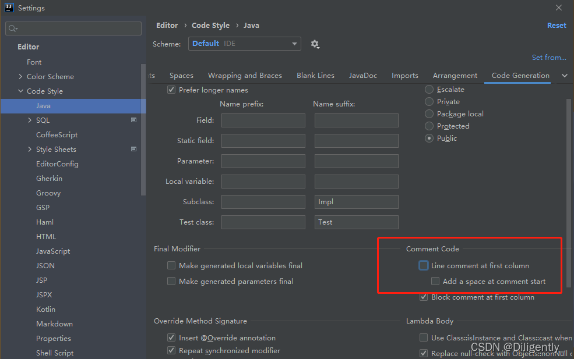Click the Set from... link
The width and height of the screenshot is (574, 359).
[x=549, y=58]
